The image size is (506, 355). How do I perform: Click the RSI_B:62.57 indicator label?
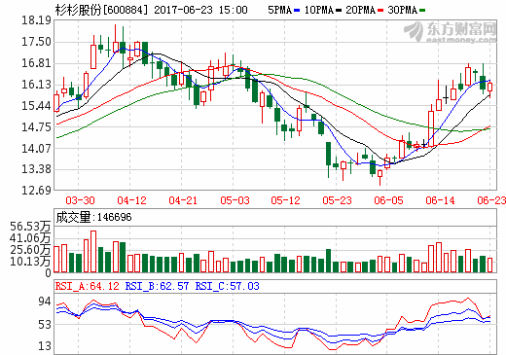(x=157, y=286)
